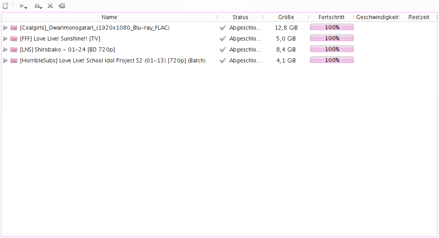This screenshot has width=439, height=238.
Task: Click Abgeschlo… status of Love Live Sunshine
Action: click(x=245, y=39)
